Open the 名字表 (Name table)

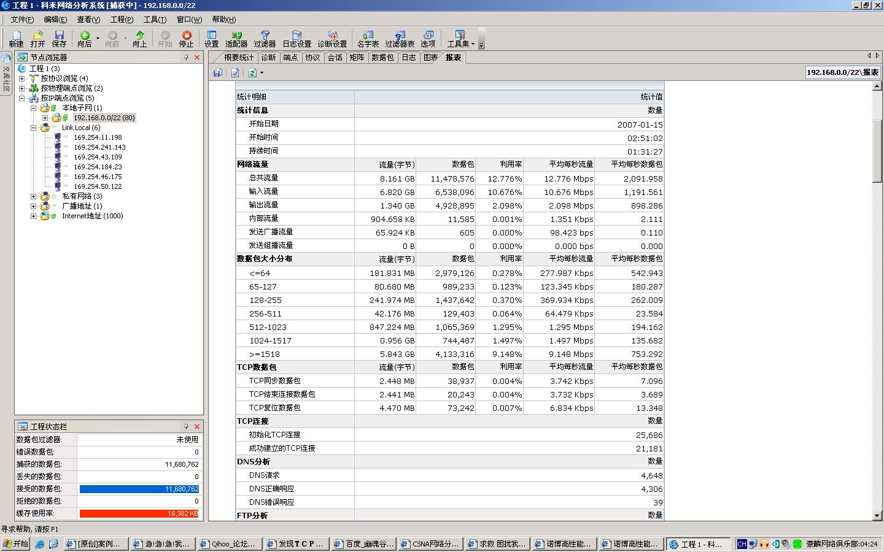(x=368, y=39)
